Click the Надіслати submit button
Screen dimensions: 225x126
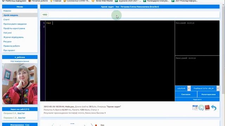point(197,99)
